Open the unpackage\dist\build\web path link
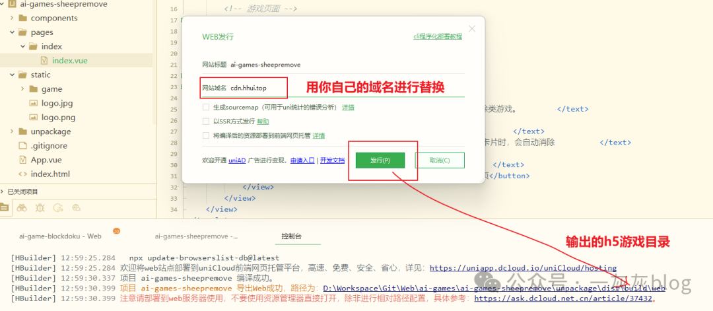 pos(494,289)
